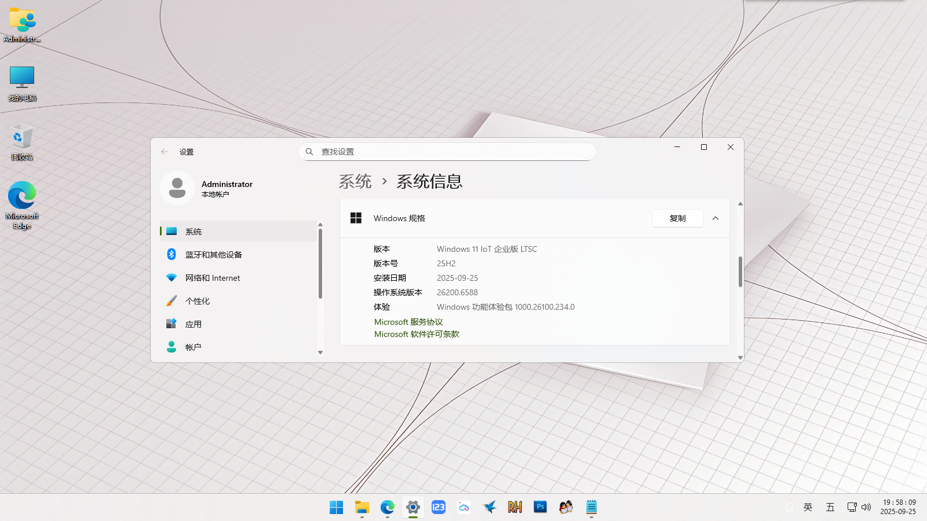Open the blue bird app on the taskbar

(x=490, y=507)
